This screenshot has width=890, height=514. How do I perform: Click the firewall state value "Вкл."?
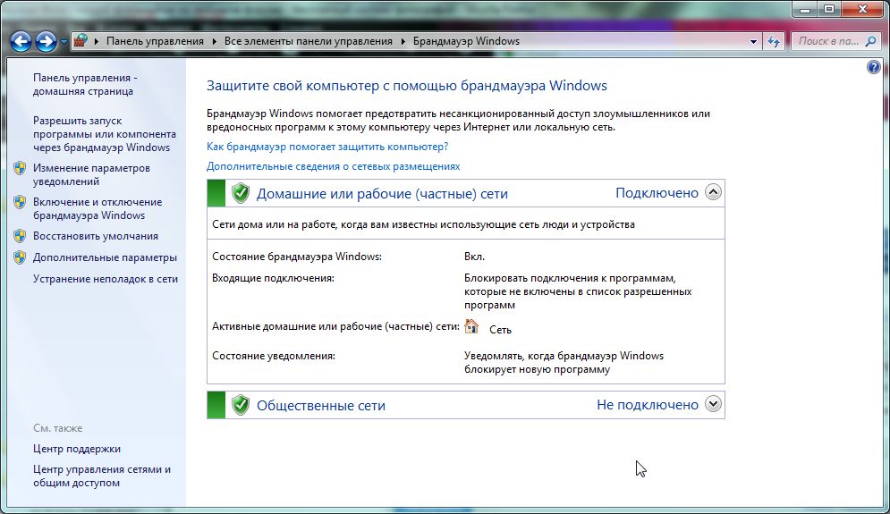(x=474, y=257)
